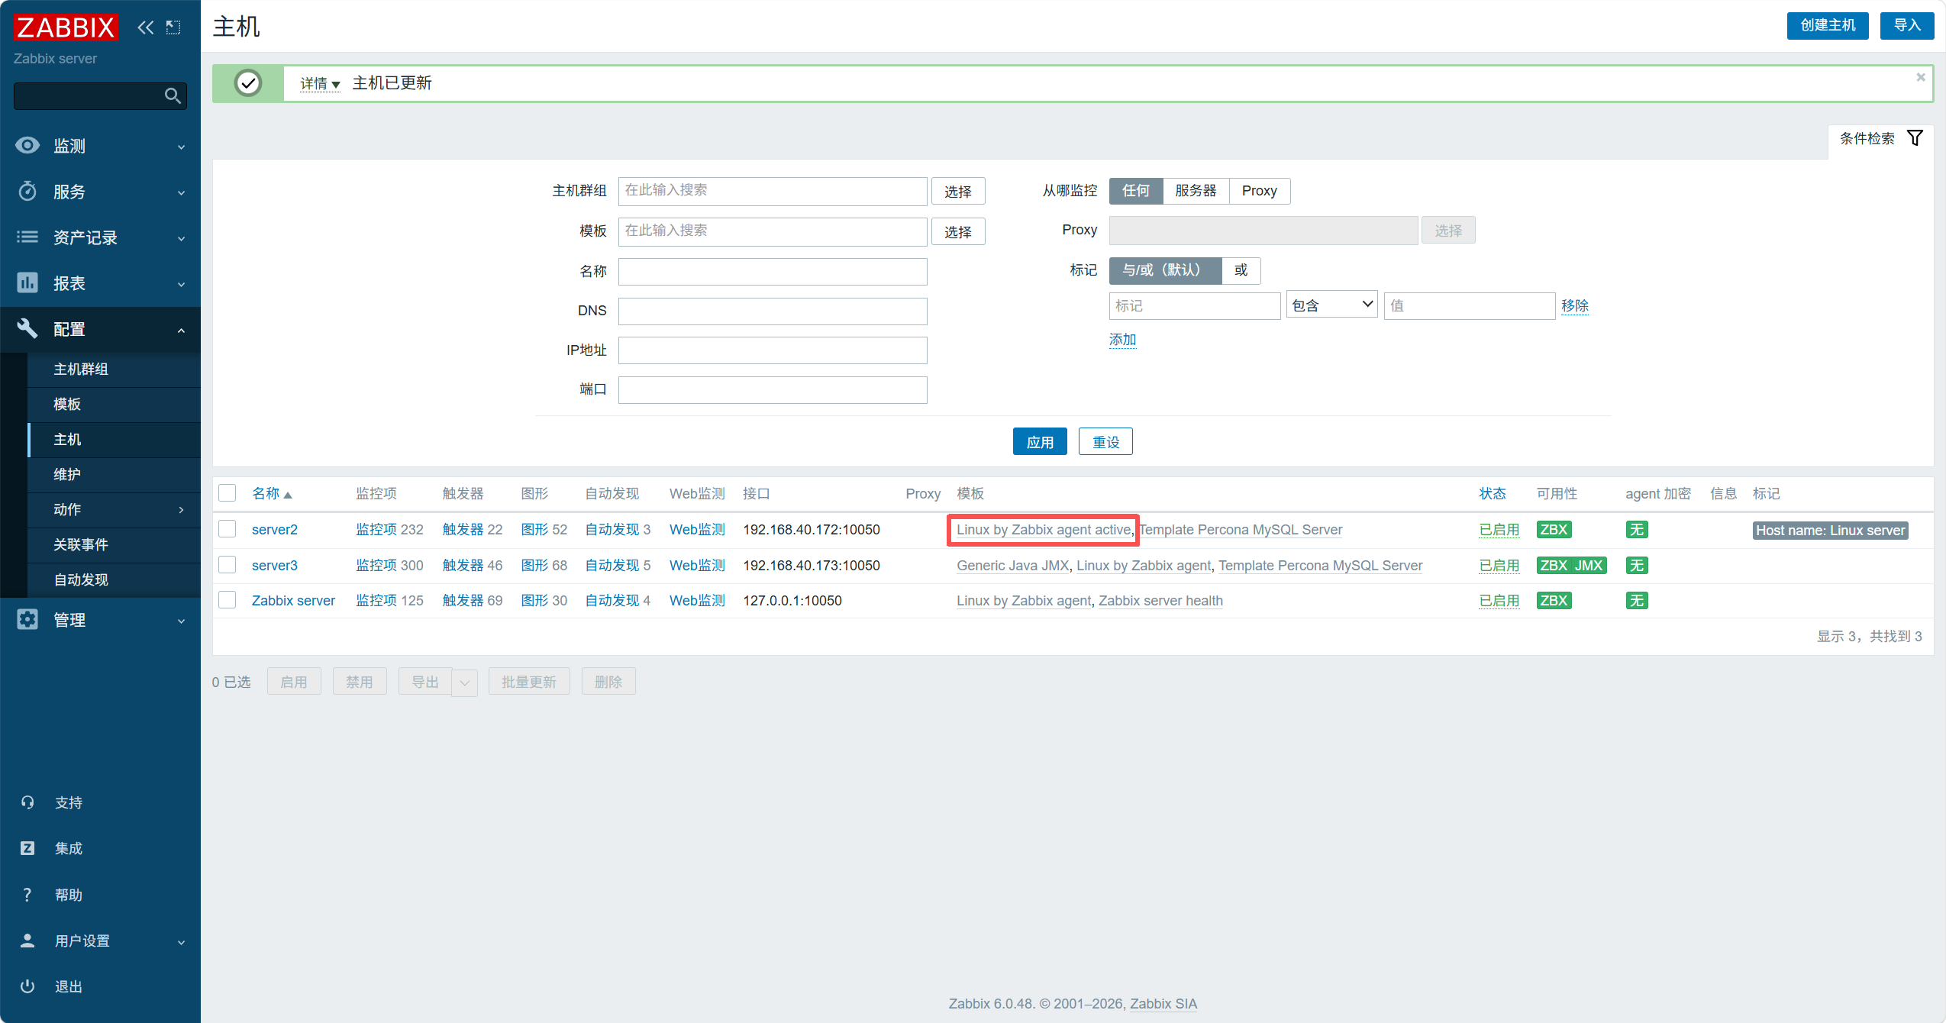Click inside the 主机群组 search field
This screenshot has width=1946, height=1023.
tap(773, 191)
